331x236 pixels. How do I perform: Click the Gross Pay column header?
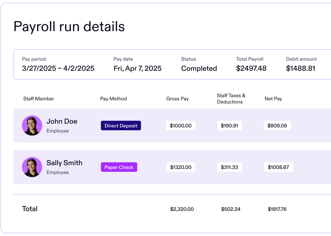(x=177, y=99)
